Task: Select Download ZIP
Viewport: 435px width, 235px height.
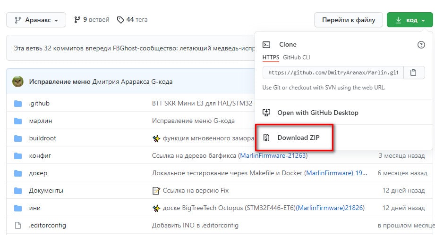Action: tap(298, 138)
